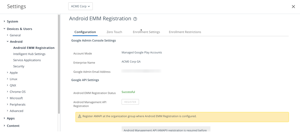Click the REGISTER button
The height and width of the screenshot is (137, 300).
130,102
